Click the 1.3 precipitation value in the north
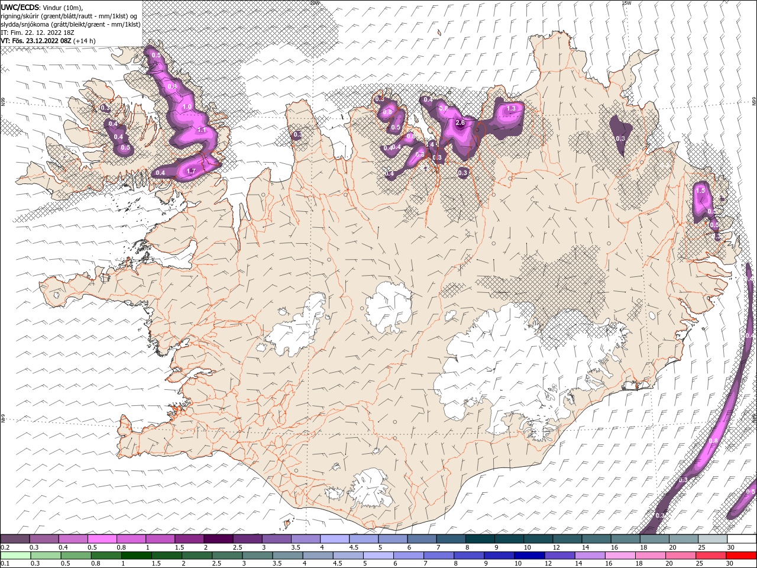This screenshot has height=568, width=757. click(x=512, y=108)
